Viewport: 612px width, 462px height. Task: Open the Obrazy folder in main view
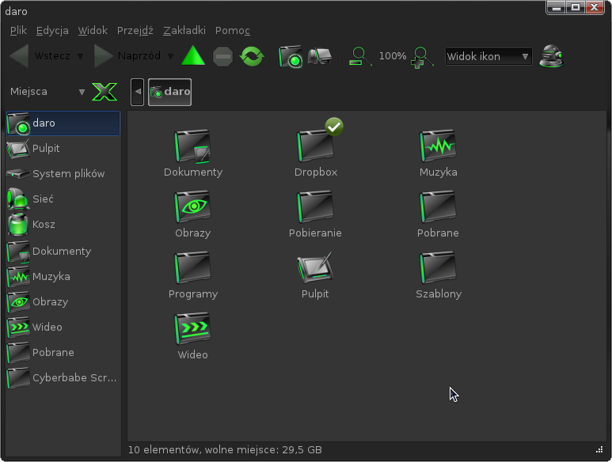click(x=193, y=214)
